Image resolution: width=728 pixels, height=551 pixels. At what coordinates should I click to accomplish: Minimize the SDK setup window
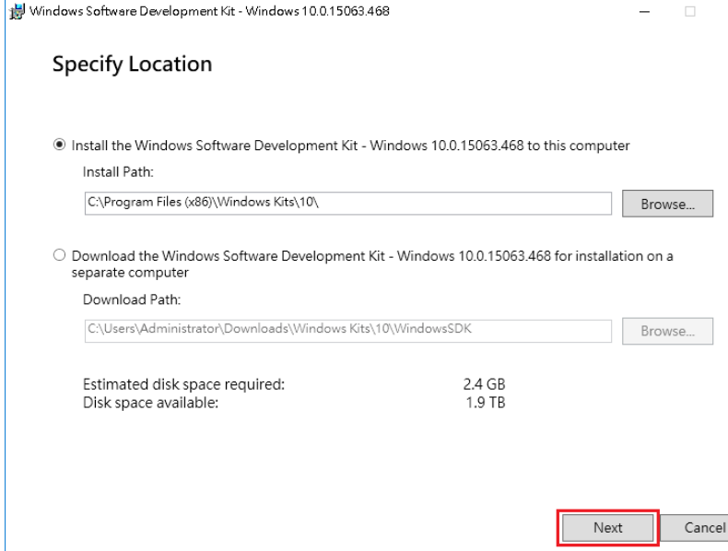(x=644, y=12)
